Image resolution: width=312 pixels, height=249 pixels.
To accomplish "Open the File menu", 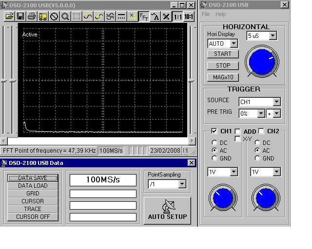I will 206,14.
